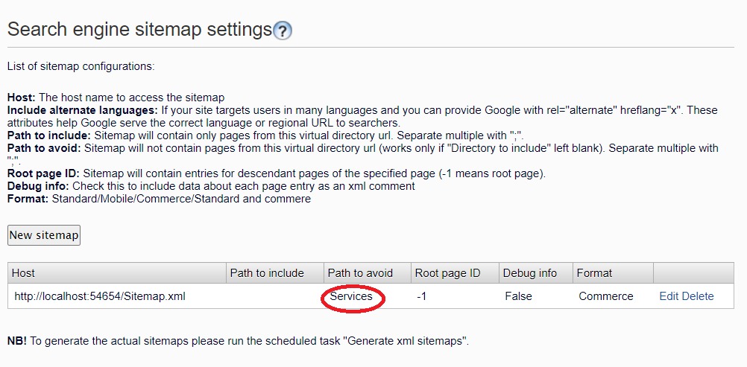Click the List of sitemap configurations text
The width and height of the screenshot is (747, 367).
(81, 66)
